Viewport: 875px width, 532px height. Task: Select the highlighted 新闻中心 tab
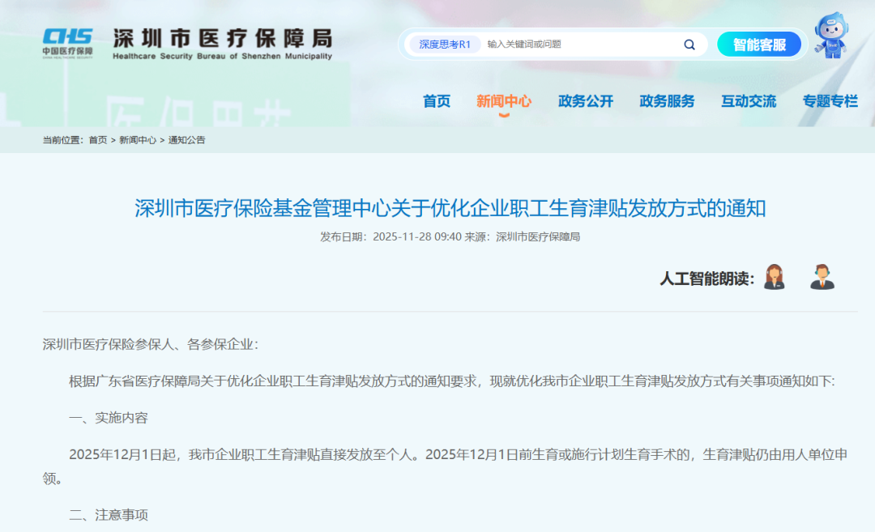pos(504,101)
